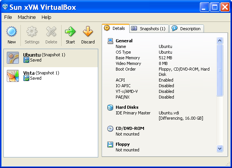This screenshot has width=232, height=168.
Task: Click the 512 MB base memory value
Action: pos(165,58)
